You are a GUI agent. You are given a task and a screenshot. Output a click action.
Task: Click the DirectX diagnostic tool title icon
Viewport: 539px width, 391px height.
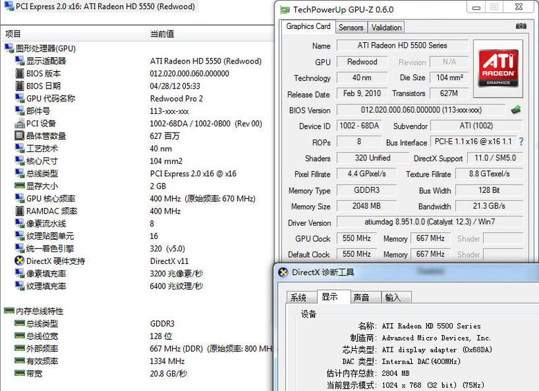point(283,272)
